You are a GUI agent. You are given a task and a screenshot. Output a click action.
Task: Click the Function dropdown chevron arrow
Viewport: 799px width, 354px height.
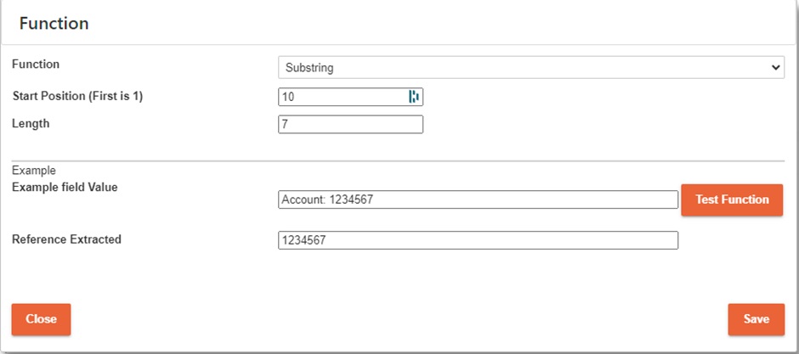(774, 67)
